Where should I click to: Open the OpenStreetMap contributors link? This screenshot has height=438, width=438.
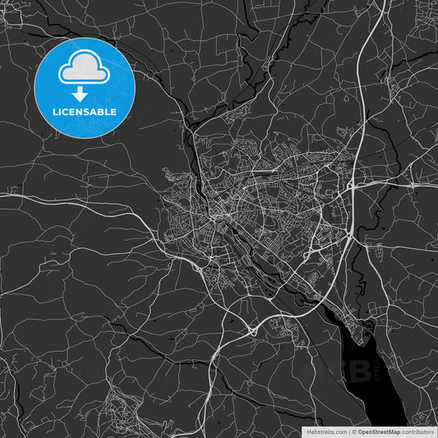[396, 432]
